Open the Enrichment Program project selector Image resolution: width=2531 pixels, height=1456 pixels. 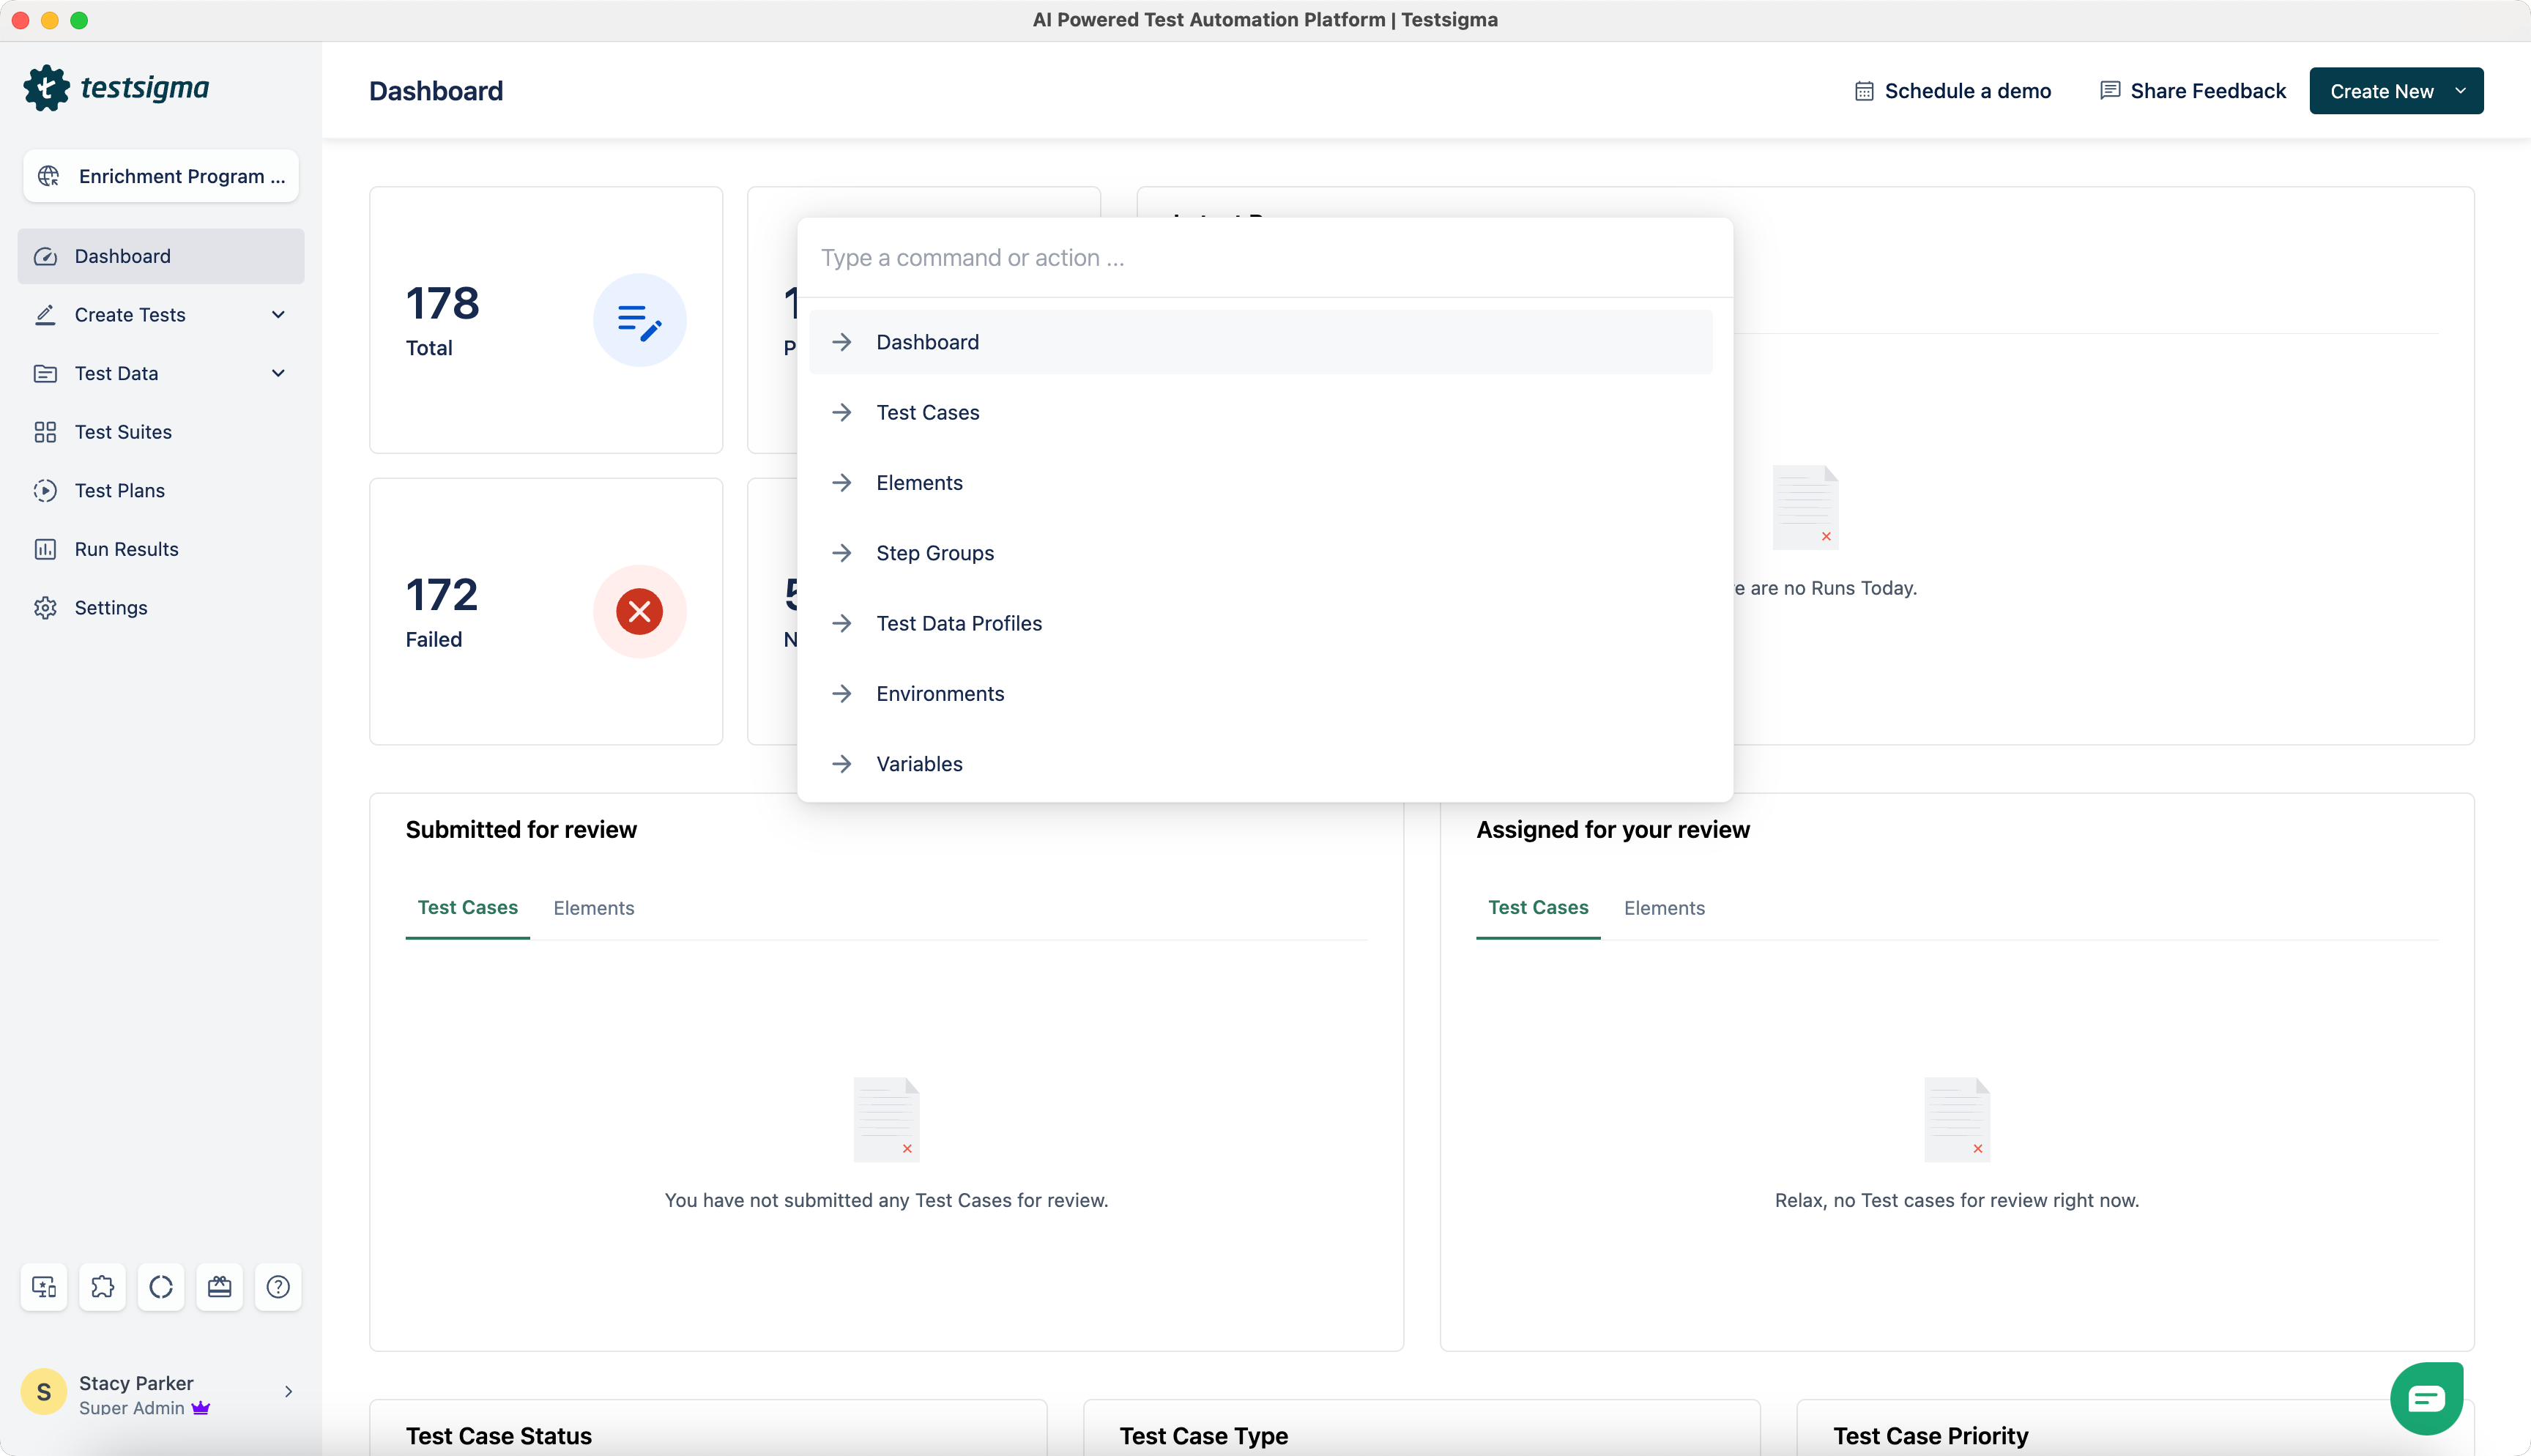point(161,176)
